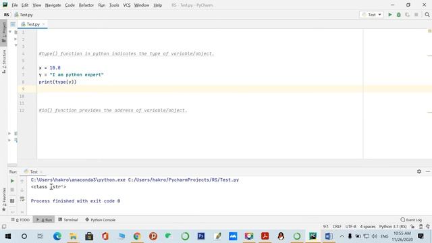Image resolution: width=432 pixels, height=243 pixels.
Task: Click Test.py in the navigation breadcrumb
Action: pos(24,15)
